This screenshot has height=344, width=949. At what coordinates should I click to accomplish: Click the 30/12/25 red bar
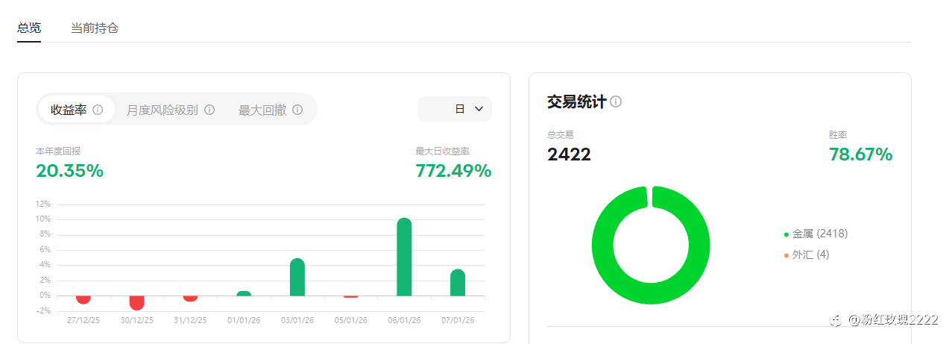136,302
